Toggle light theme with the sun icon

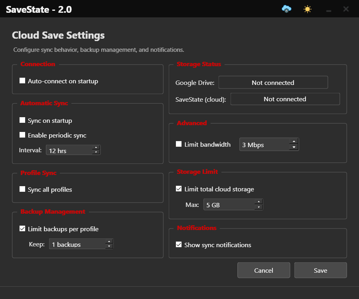point(307,10)
